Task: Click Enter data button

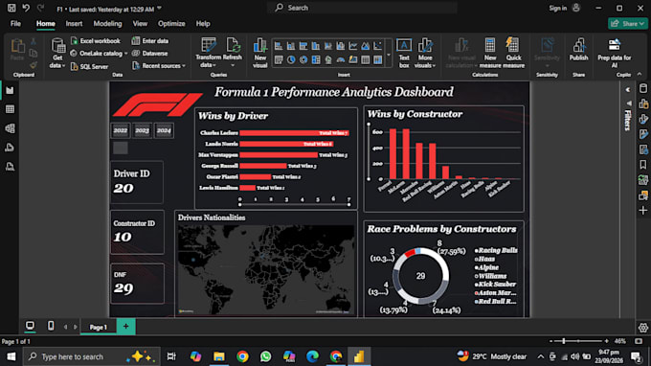Action: 150,40
